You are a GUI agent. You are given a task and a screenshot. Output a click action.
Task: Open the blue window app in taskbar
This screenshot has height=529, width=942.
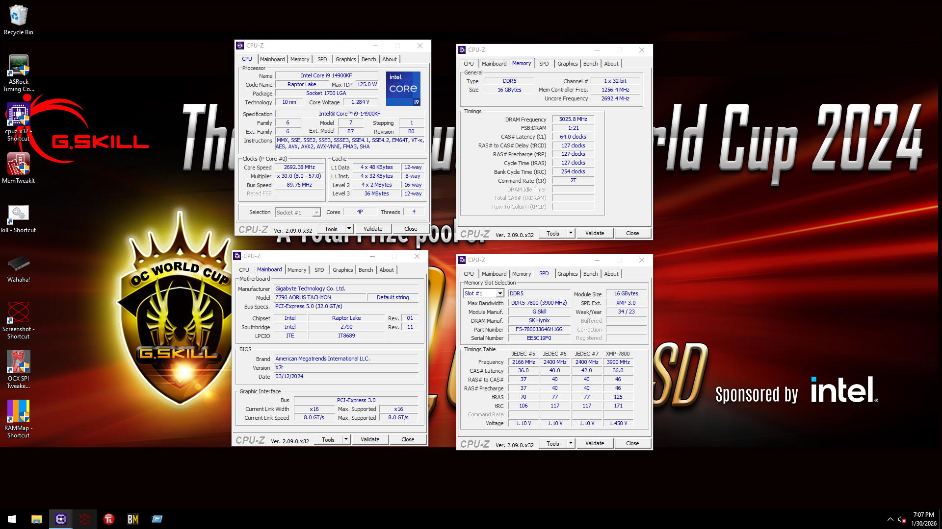[x=157, y=519]
